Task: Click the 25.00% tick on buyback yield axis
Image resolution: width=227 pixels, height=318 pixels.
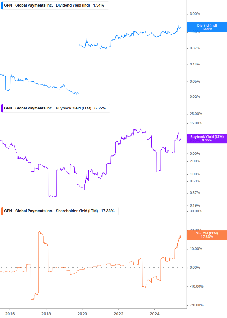Action: 196,114
